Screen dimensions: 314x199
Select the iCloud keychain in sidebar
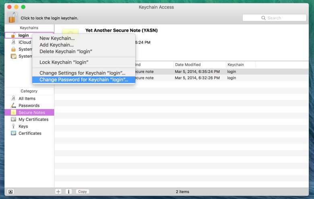pyautogui.click(x=24, y=42)
